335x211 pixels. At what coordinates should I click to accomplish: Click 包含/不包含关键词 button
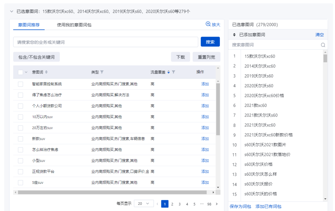37,57
